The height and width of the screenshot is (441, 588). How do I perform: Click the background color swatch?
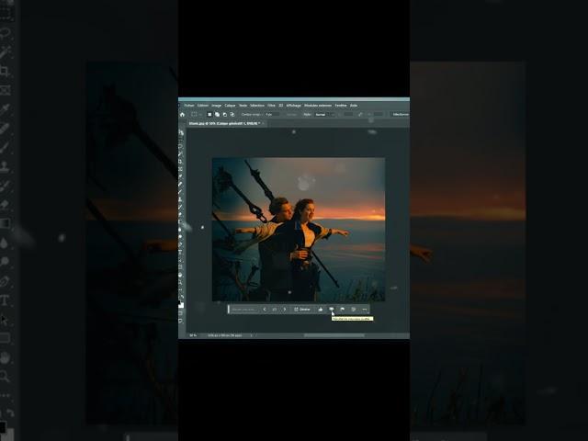click(182, 305)
